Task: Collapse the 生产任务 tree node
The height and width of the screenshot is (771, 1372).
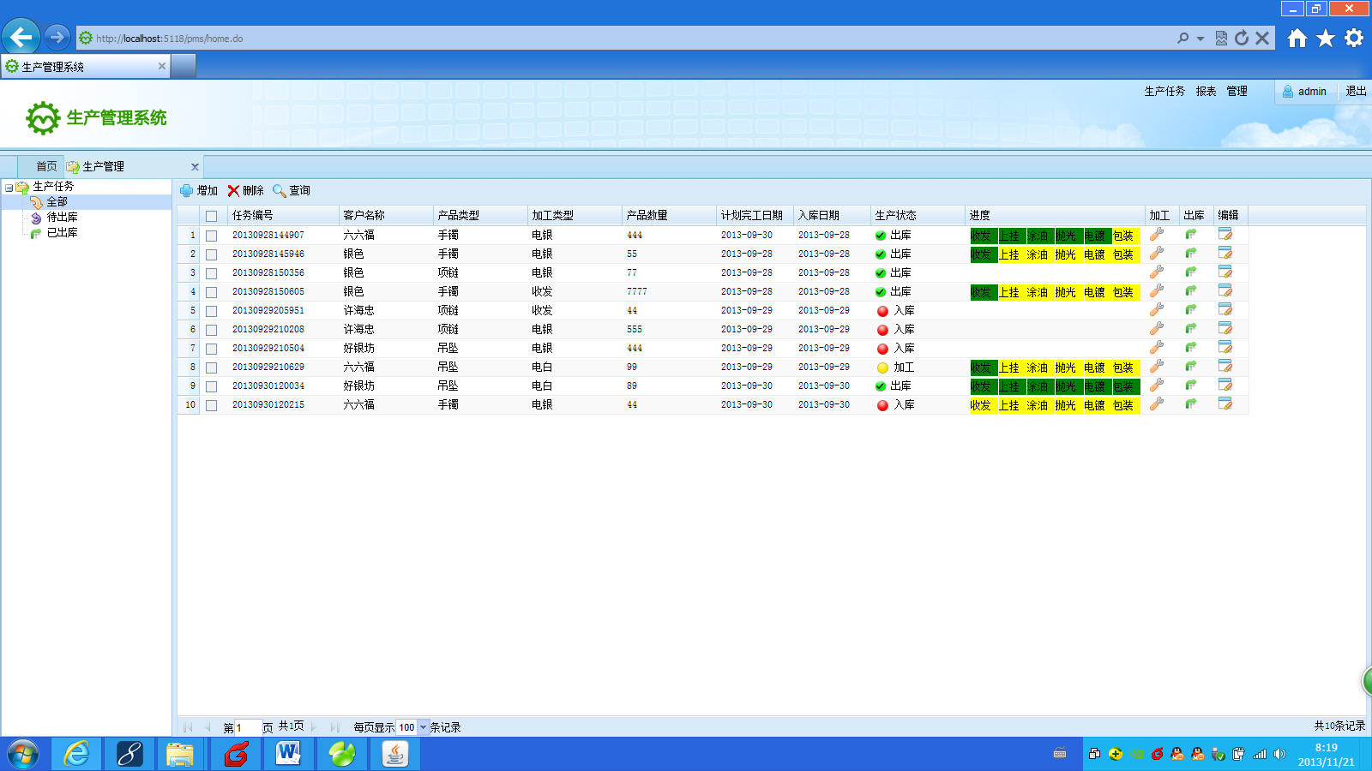Action: pos(9,187)
